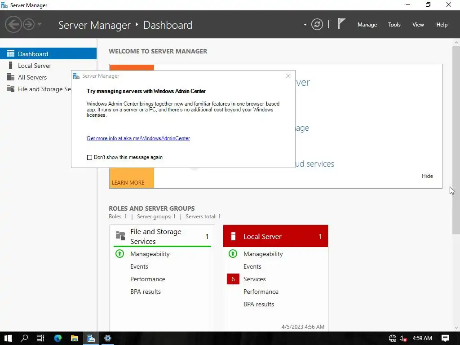Click the Server Manager taskbar icon
Viewport: 460px width, 345px height.
(x=91, y=338)
